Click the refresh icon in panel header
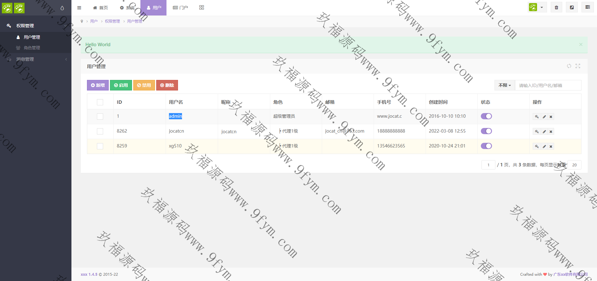Image resolution: width=597 pixels, height=281 pixels. [x=569, y=66]
